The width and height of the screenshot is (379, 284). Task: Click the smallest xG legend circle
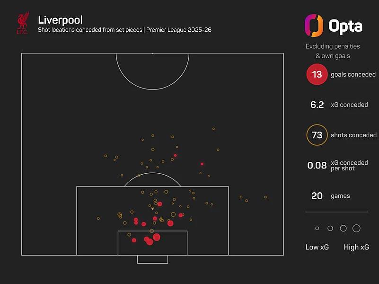pos(317,229)
